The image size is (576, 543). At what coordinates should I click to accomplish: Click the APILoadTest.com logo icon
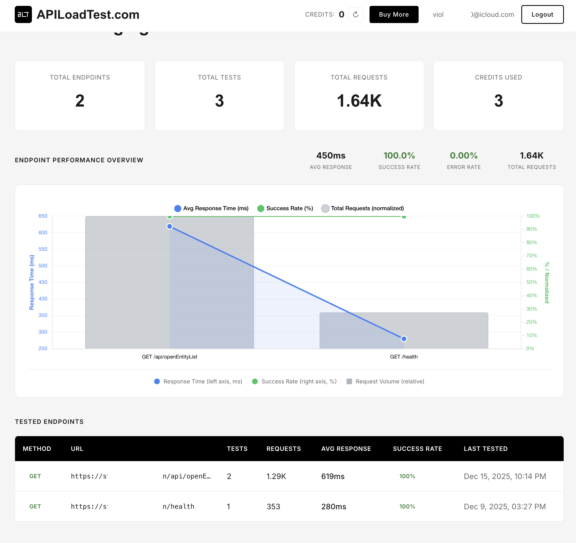(23, 14)
